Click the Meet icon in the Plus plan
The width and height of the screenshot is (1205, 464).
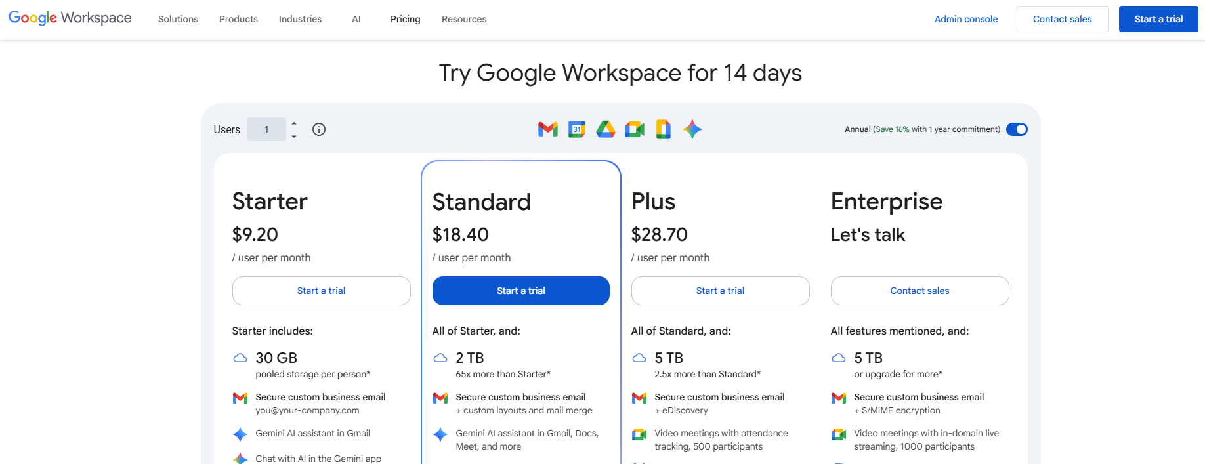pyautogui.click(x=639, y=434)
